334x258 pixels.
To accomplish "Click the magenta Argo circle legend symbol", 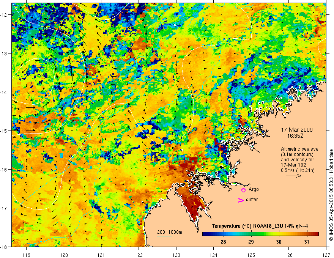I will point(243,190).
